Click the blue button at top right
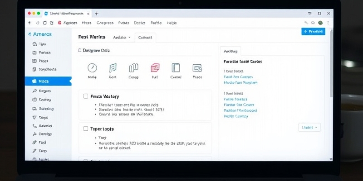 pyautogui.click(x=313, y=31)
